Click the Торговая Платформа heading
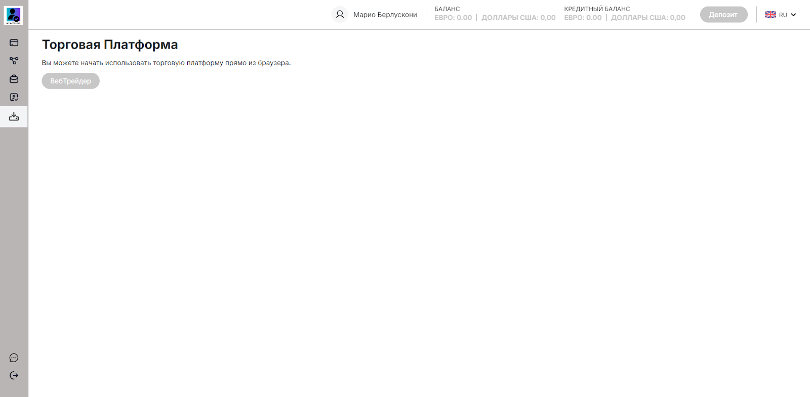The height and width of the screenshot is (397, 810). tap(110, 45)
